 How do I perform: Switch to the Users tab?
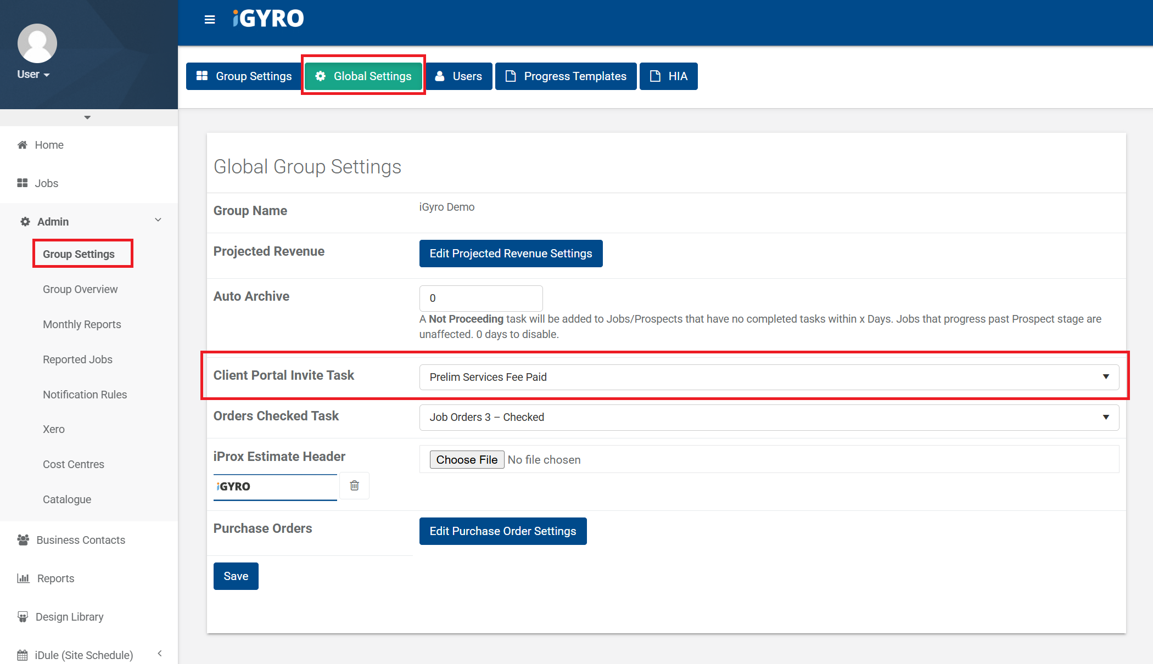coord(459,76)
